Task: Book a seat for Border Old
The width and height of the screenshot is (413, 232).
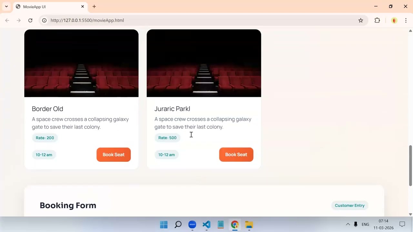Action: [114, 155]
